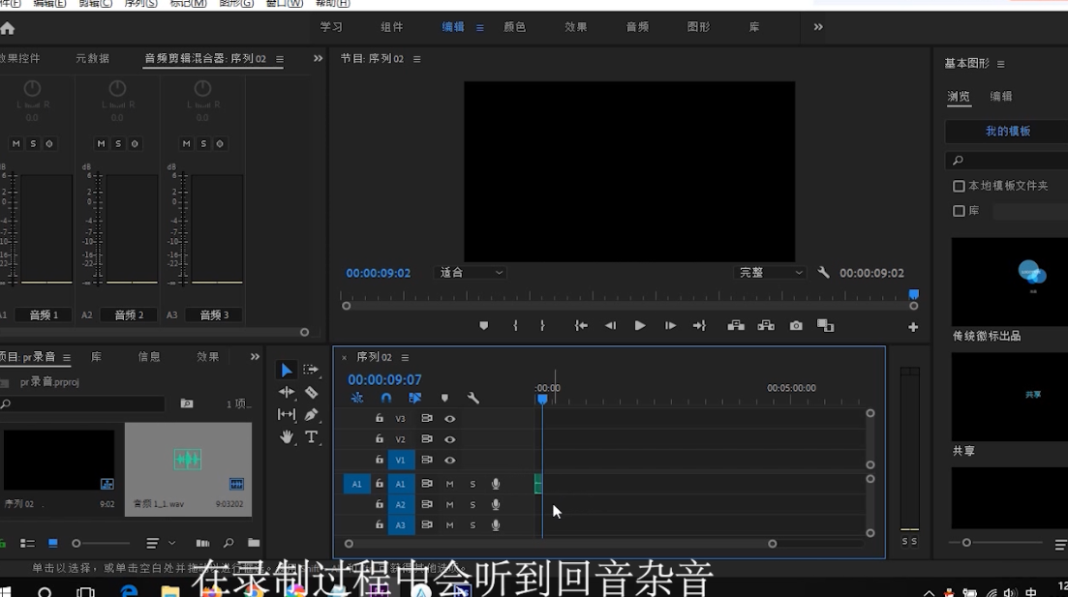Screen dimensions: 1068x597
Task: Select the Track Select Forward tool
Action: coord(311,369)
